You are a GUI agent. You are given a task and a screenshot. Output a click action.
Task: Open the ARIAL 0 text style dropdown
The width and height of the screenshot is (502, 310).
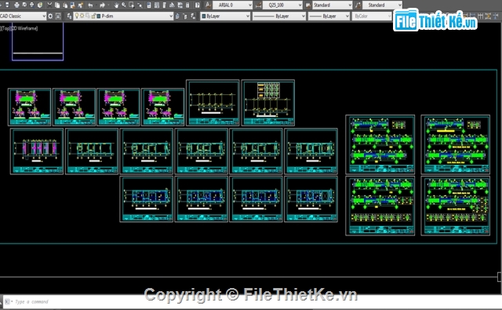(x=232, y=5)
